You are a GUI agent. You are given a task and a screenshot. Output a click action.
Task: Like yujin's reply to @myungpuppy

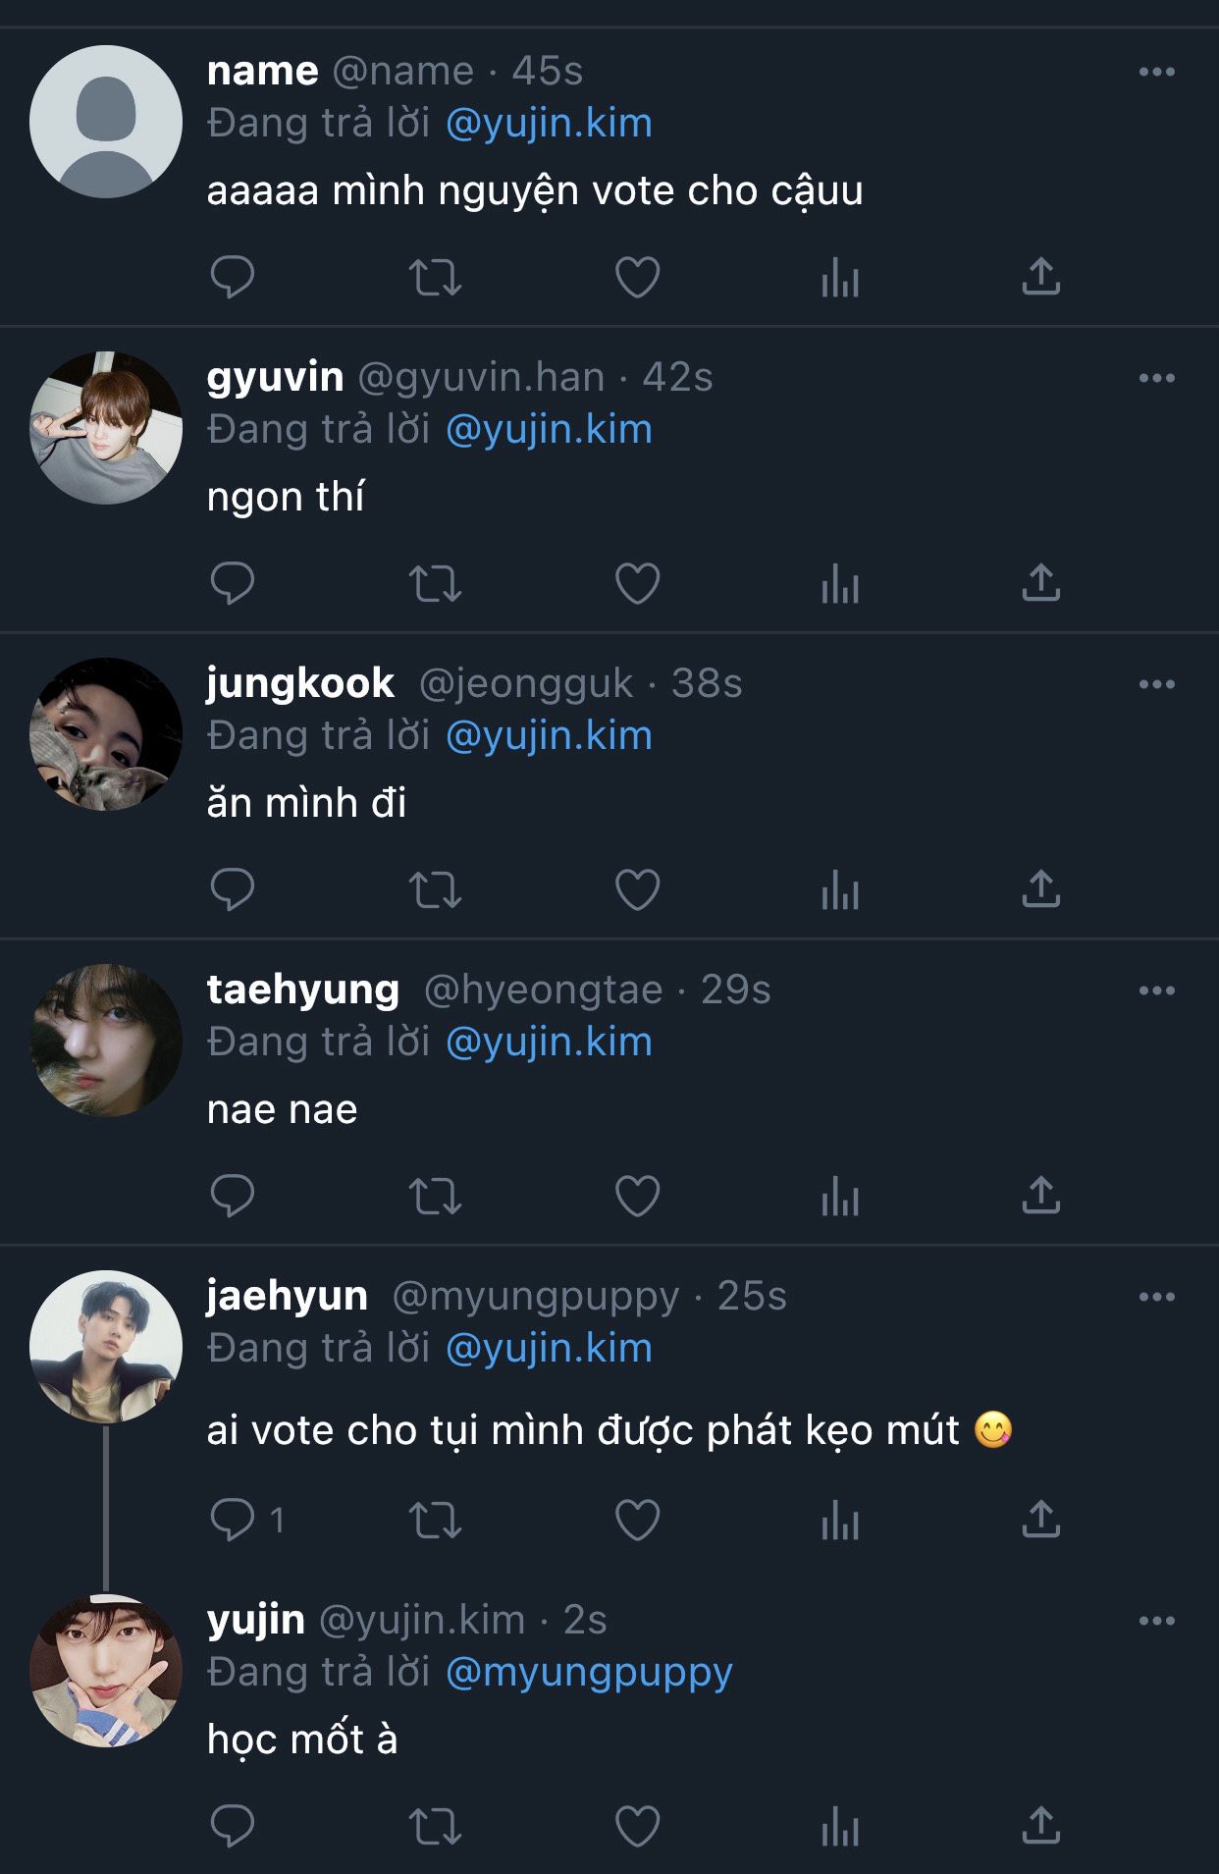pyautogui.click(x=637, y=1827)
